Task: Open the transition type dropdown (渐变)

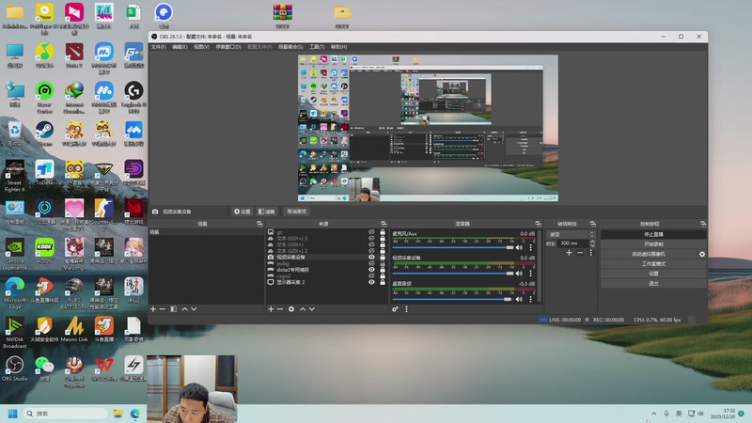Action: 571,234
